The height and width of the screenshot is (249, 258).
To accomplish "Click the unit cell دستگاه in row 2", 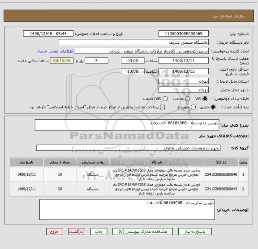I will pyautogui.click(x=93, y=189).
